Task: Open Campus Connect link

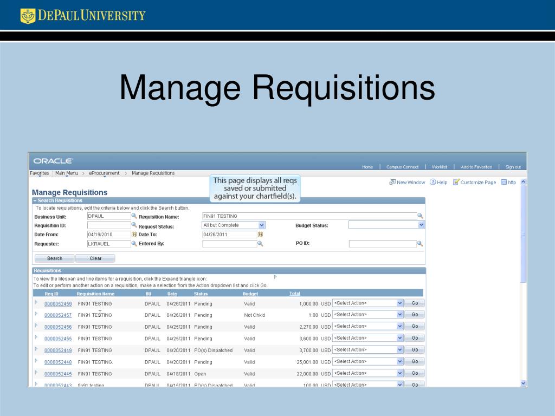Action: click(402, 167)
